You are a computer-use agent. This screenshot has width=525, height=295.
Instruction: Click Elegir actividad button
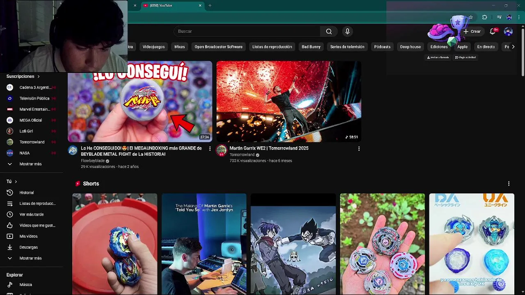pyautogui.click(x=465, y=57)
